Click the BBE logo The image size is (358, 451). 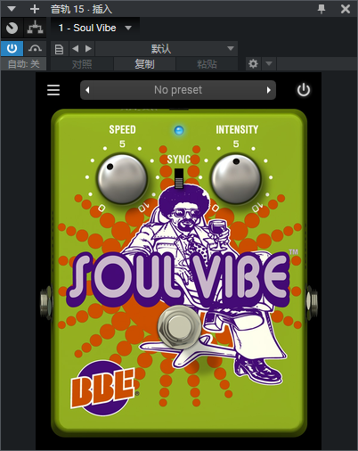(102, 389)
